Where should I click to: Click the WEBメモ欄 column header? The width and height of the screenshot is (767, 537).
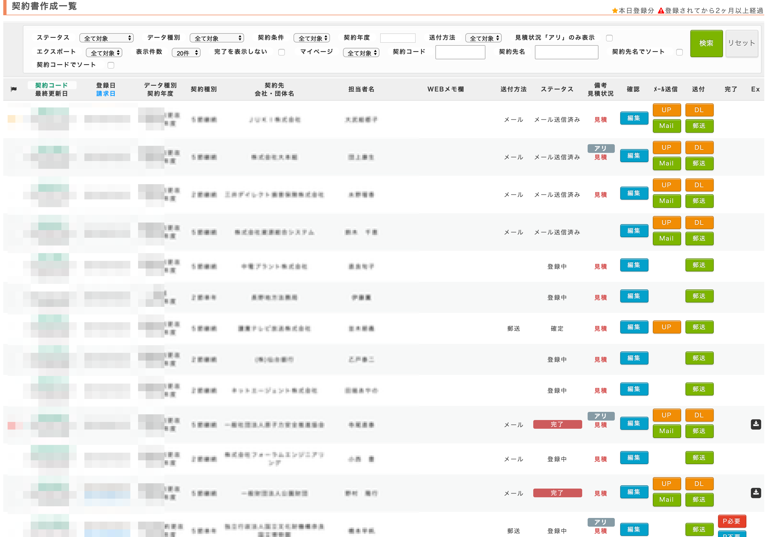445,89
